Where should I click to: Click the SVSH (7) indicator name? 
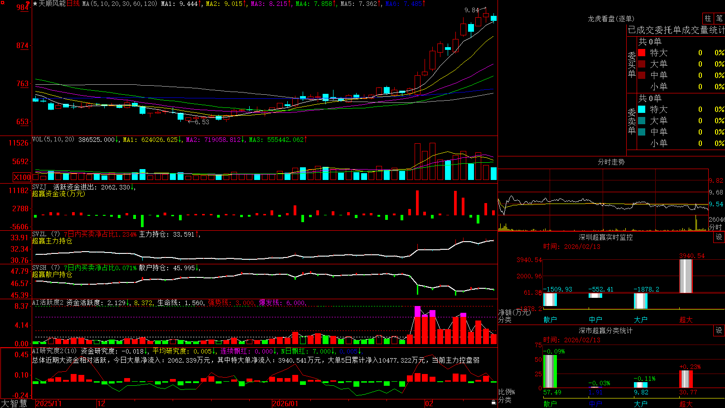[x=46, y=268]
